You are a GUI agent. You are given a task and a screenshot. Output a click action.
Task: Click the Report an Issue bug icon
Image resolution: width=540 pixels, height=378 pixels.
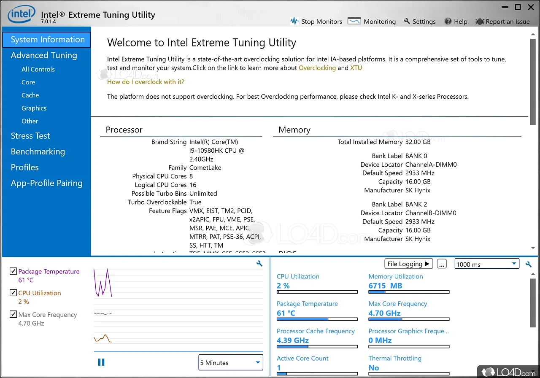tap(480, 22)
